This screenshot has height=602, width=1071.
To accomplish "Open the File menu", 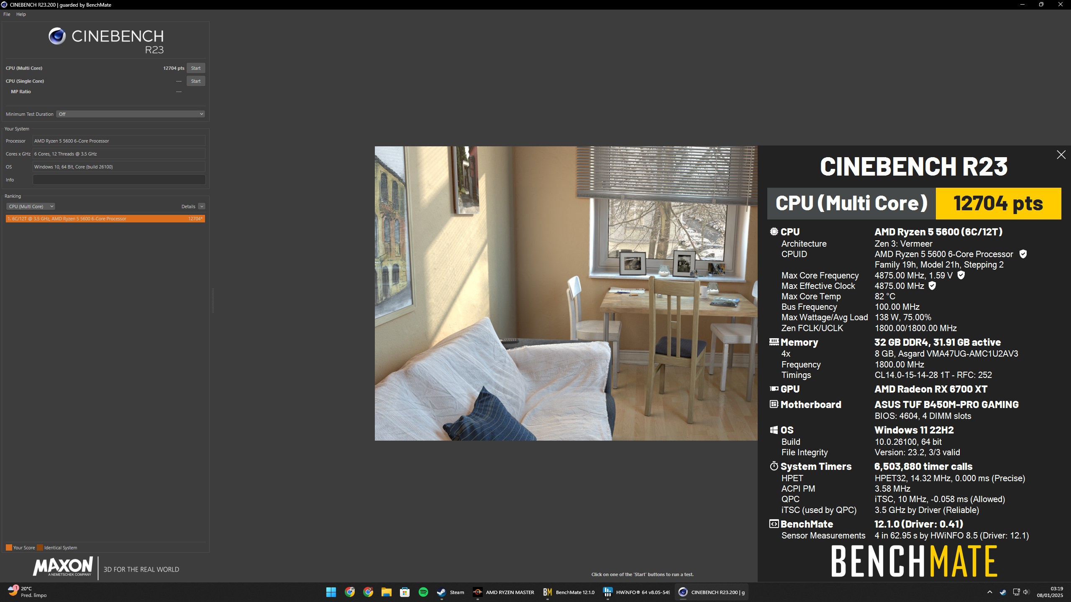I will point(7,14).
